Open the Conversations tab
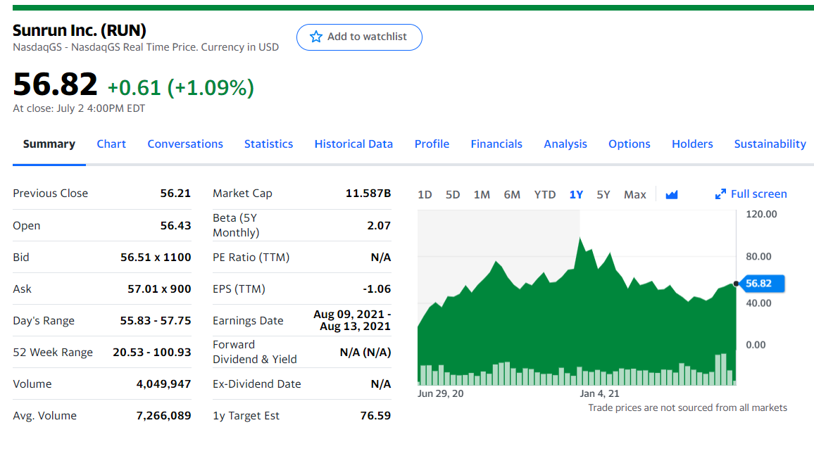Image resolution: width=814 pixels, height=449 pixels. (185, 144)
